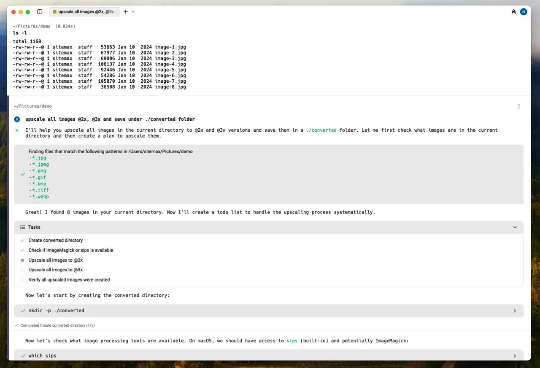Image resolution: width=540 pixels, height=368 pixels.
Task: Toggle the sidebar panel icon in title bar
Action: (x=40, y=12)
